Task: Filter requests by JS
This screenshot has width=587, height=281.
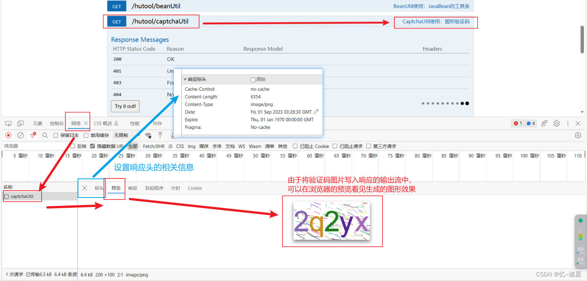Action: click(x=170, y=146)
